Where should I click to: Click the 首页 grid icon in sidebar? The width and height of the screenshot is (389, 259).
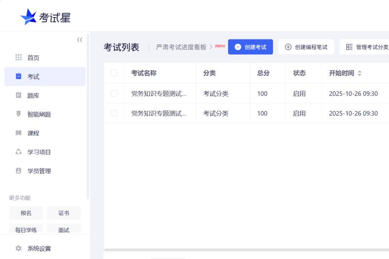[18, 57]
